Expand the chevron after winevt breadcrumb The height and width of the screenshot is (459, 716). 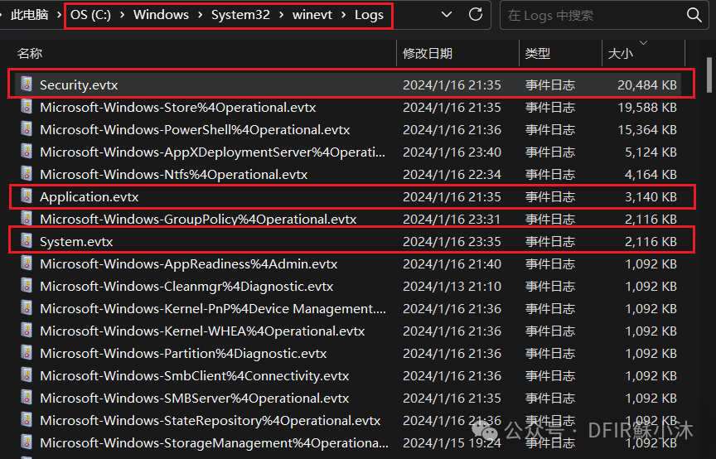click(x=343, y=15)
